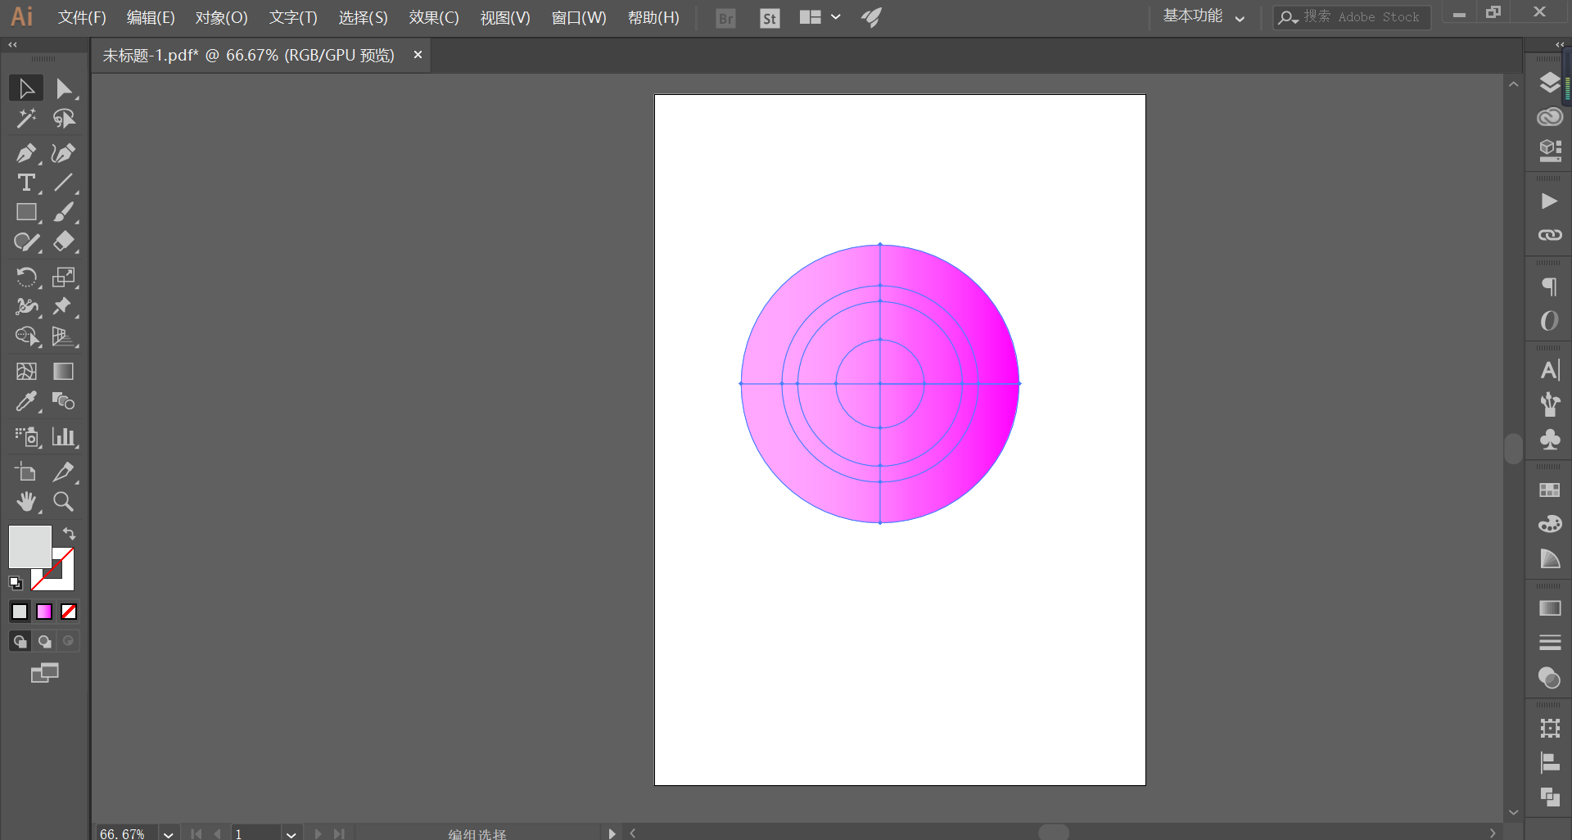The height and width of the screenshot is (840, 1572).
Task: Reset to default fill and stroke
Action: [16, 583]
